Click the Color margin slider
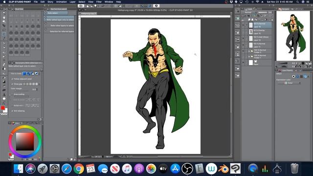 point(22,91)
